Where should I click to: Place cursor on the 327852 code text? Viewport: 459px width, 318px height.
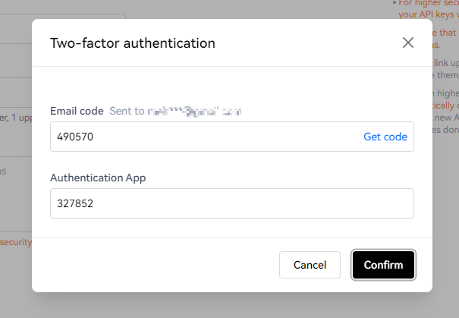coord(75,203)
